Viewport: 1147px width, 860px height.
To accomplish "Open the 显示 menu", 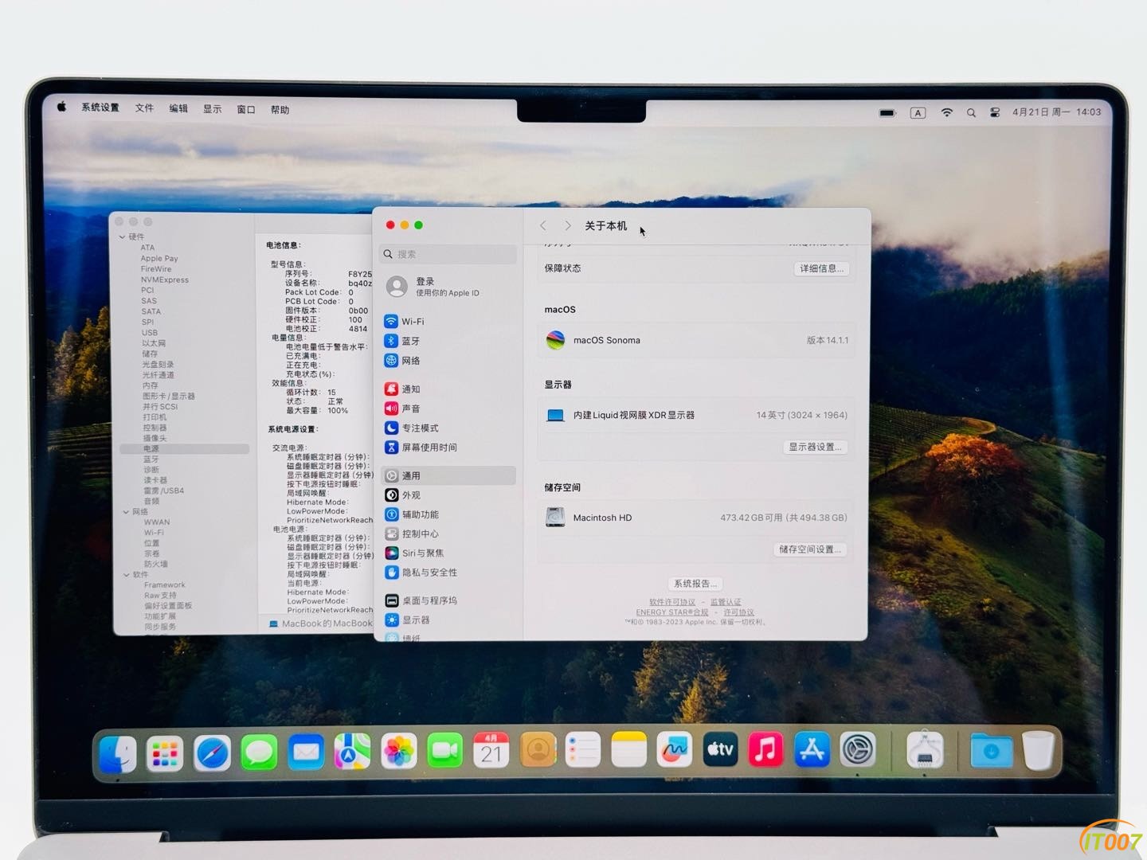I will (212, 109).
